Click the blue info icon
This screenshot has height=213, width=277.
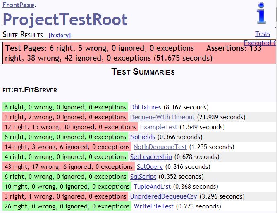tap(261, 13)
